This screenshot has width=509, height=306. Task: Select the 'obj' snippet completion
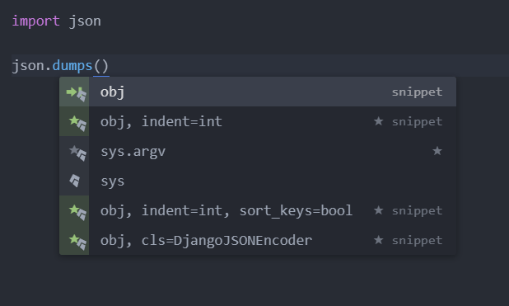click(258, 92)
